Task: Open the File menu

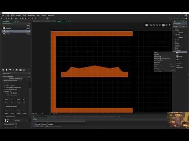Action: (x=2, y=15)
